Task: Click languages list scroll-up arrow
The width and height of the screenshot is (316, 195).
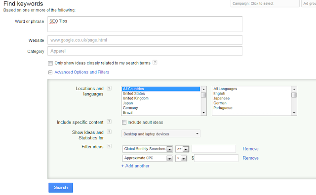Action: (294, 89)
